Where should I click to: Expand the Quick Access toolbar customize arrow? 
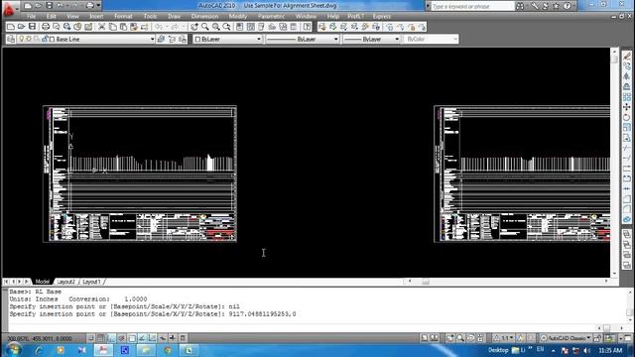pyautogui.click(x=99, y=6)
